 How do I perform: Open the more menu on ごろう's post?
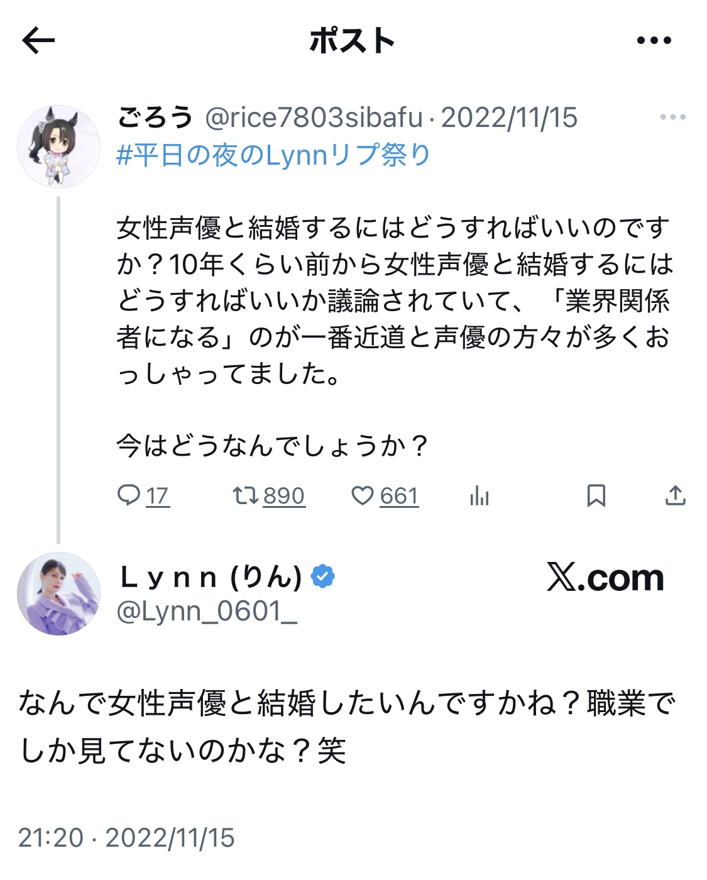[672, 118]
